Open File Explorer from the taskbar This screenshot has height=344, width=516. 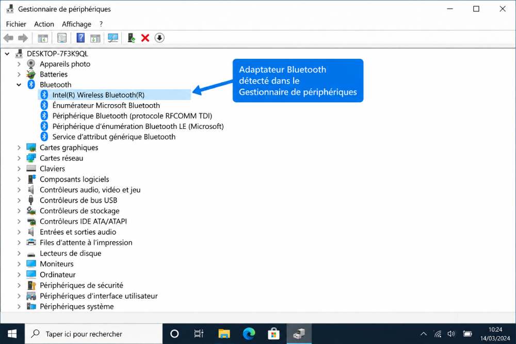tap(224, 334)
